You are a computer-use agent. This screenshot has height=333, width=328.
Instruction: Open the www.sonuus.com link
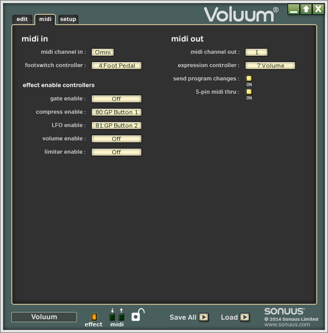click(287, 325)
